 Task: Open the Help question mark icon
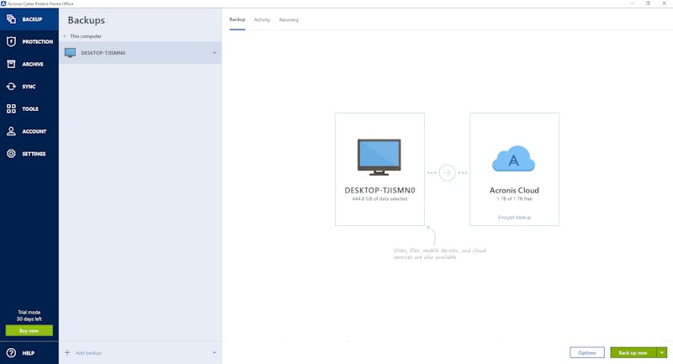point(11,353)
